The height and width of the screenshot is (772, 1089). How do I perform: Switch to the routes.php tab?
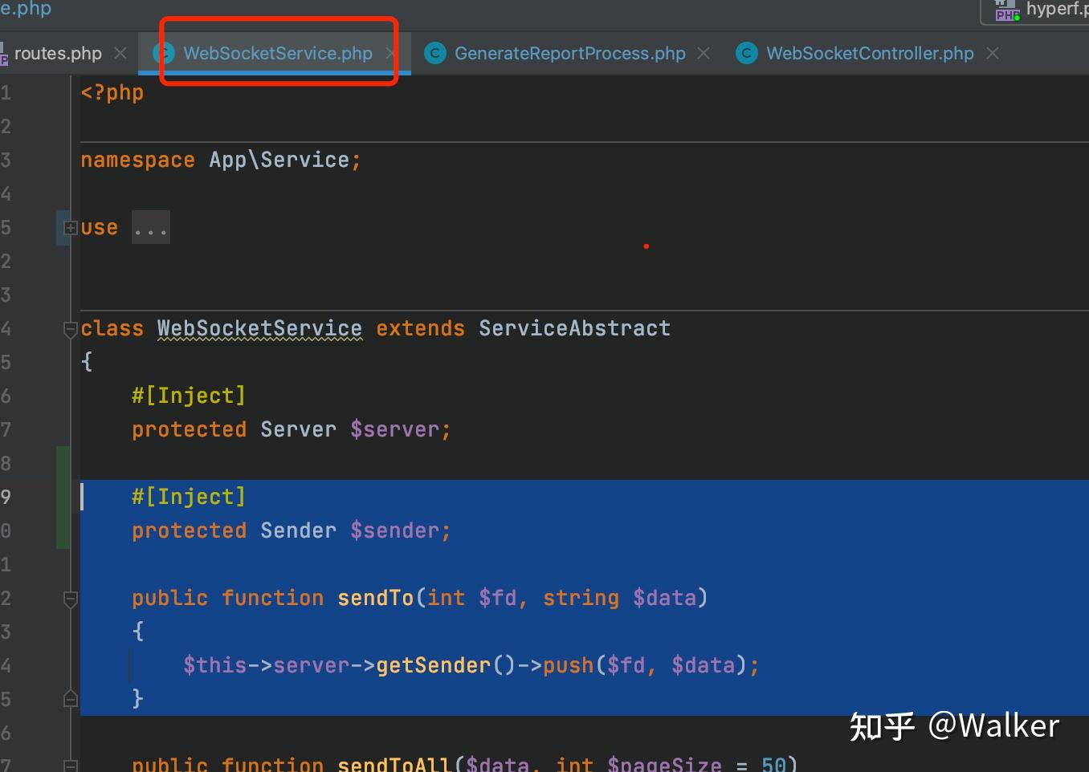click(56, 53)
